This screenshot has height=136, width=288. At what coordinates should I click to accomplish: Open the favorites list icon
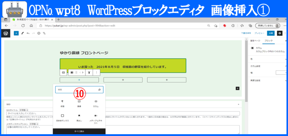[242, 26]
